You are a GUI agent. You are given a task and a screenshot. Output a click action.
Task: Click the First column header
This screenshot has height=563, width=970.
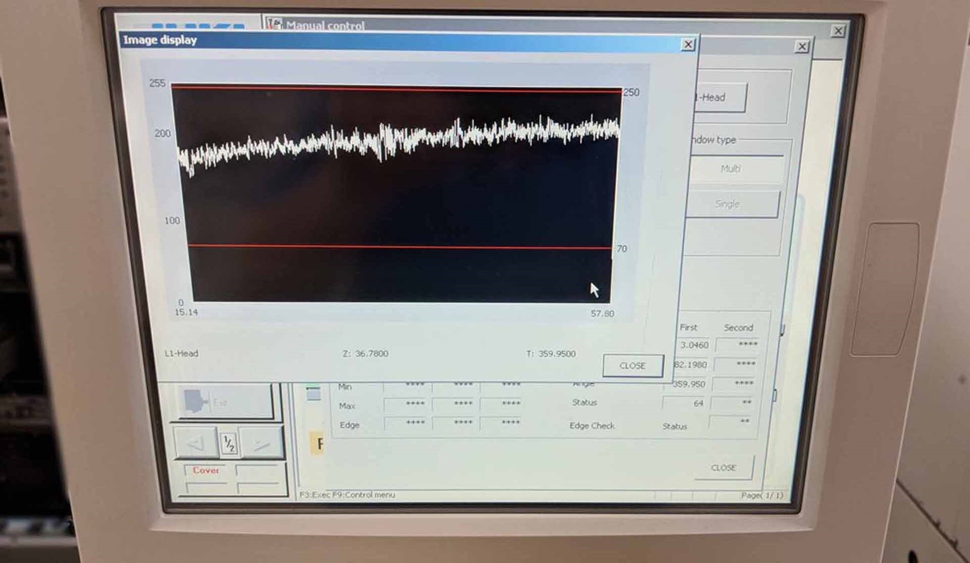pyautogui.click(x=688, y=327)
